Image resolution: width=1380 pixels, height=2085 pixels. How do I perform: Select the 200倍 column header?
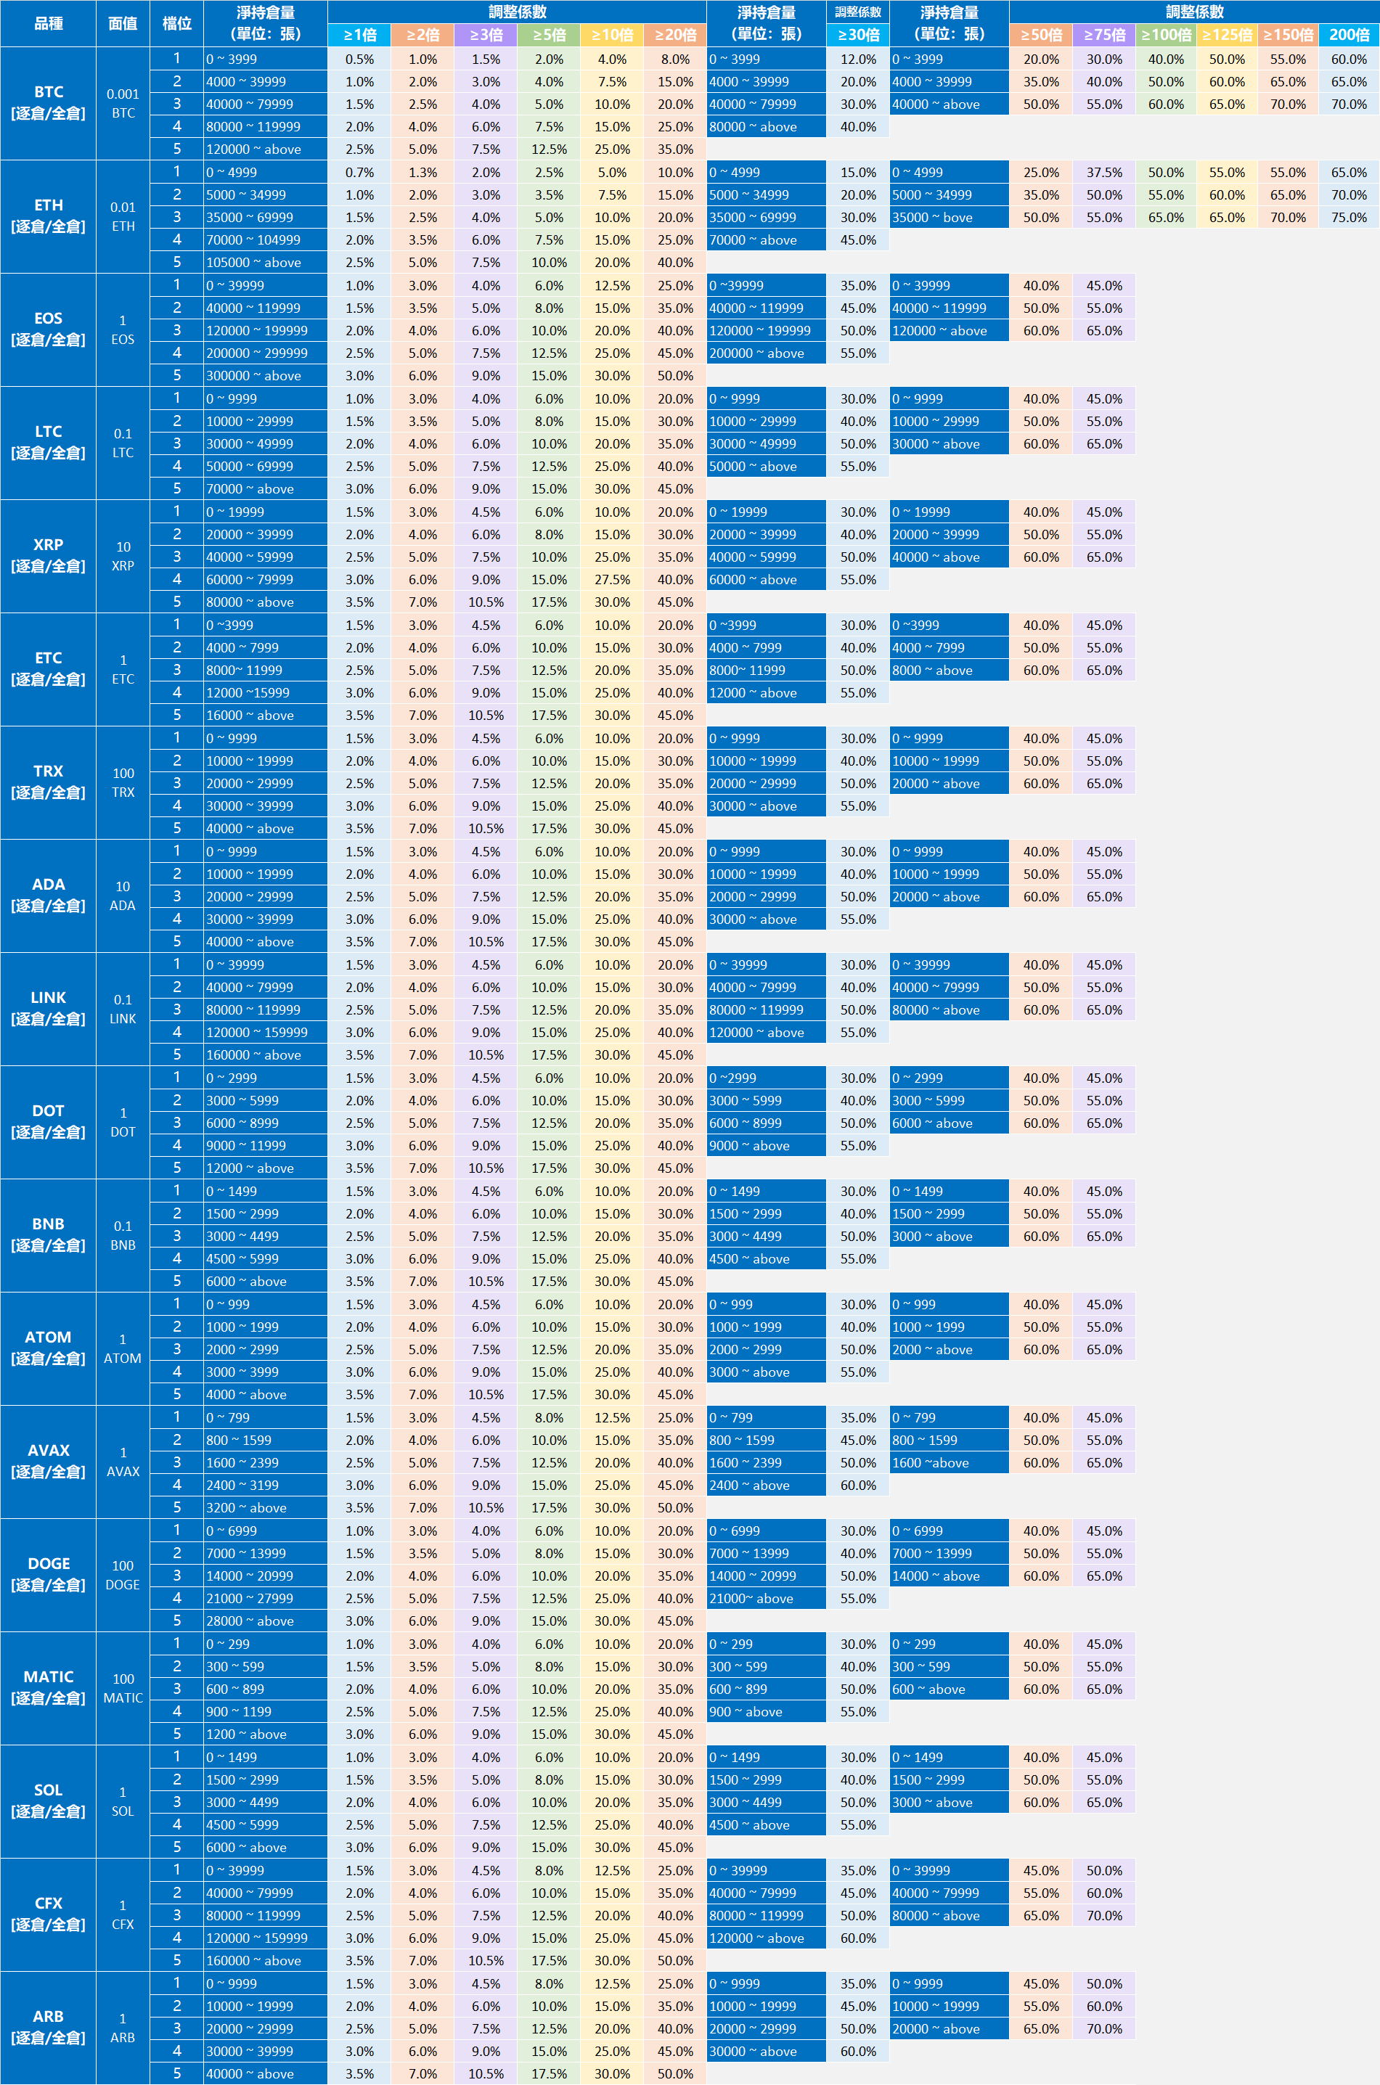coord(1348,35)
